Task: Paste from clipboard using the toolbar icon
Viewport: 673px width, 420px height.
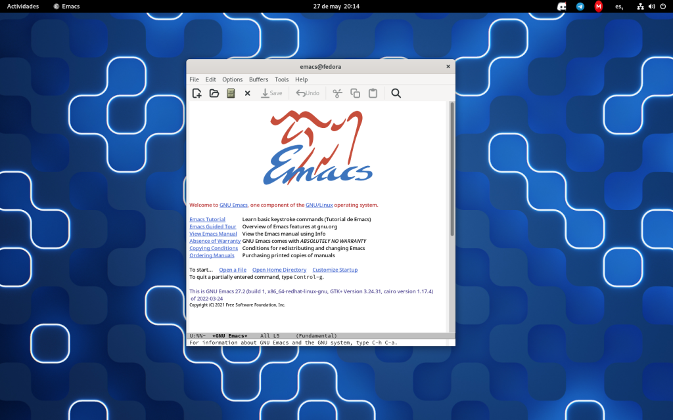Action: click(x=373, y=93)
